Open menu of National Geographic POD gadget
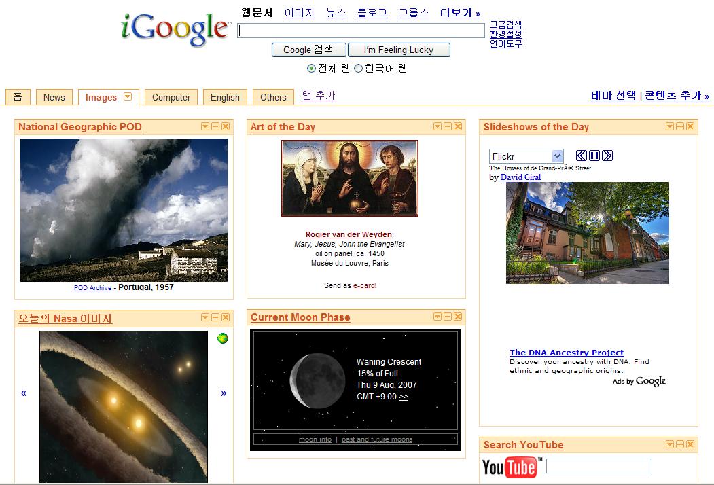This screenshot has width=714, height=485. click(x=205, y=126)
